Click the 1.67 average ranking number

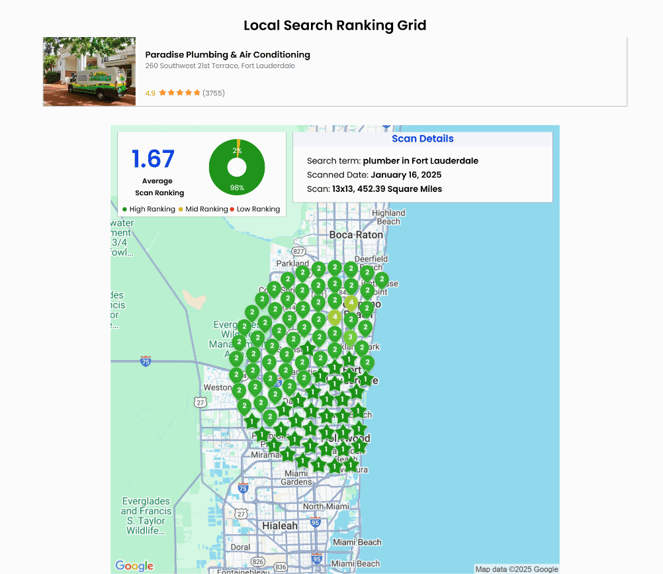153,159
